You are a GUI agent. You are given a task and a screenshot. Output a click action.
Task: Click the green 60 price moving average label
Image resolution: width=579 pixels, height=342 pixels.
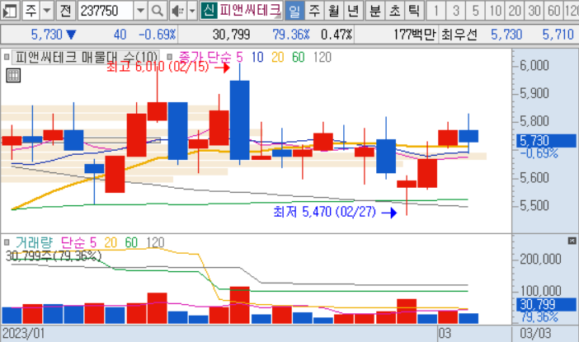tap(299, 57)
